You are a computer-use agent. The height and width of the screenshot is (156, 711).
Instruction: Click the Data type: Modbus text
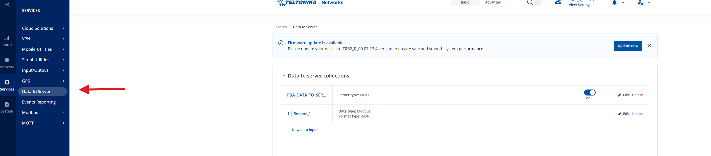coord(354,111)
